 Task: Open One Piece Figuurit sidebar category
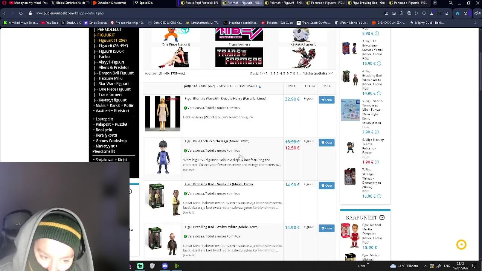pos(114,89)
